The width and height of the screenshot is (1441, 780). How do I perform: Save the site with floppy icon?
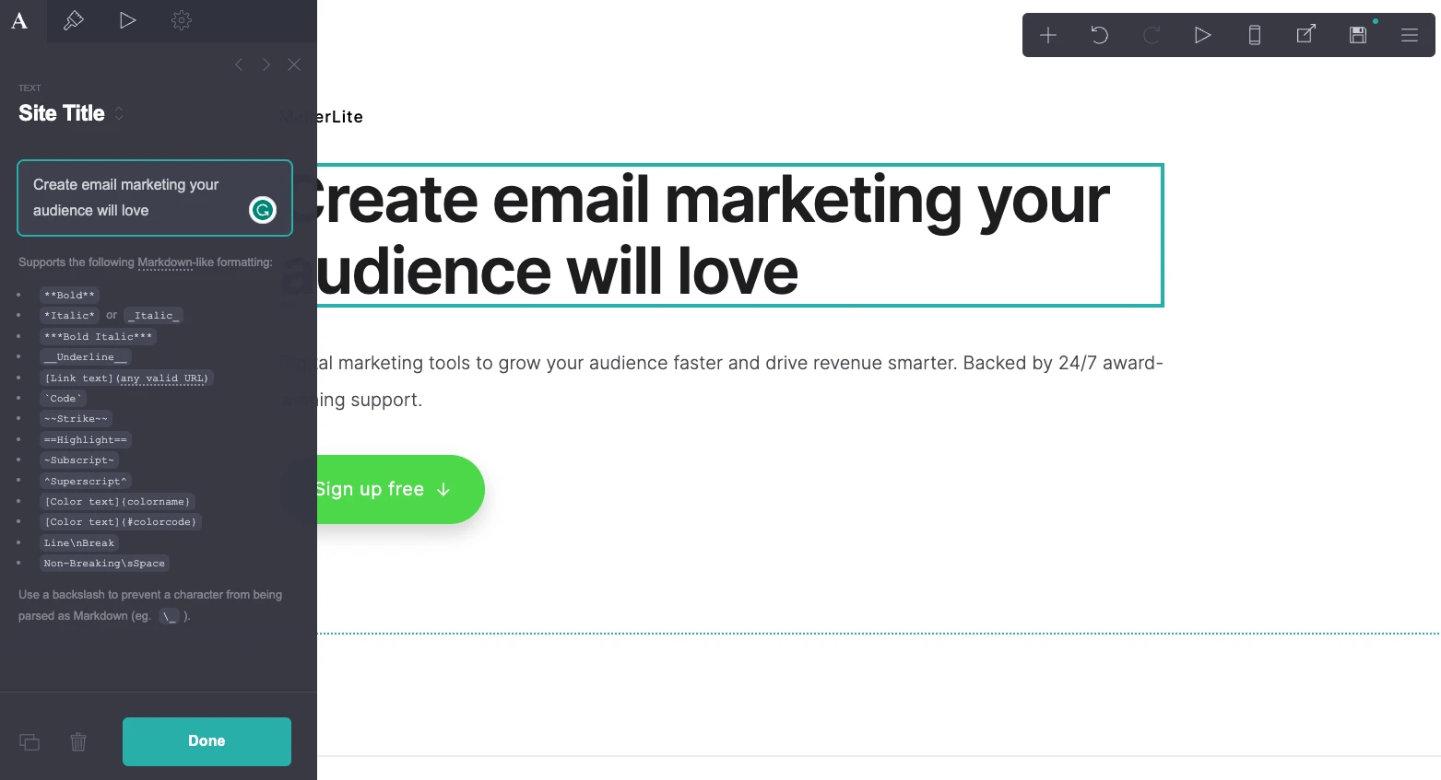pos(1357,35)
